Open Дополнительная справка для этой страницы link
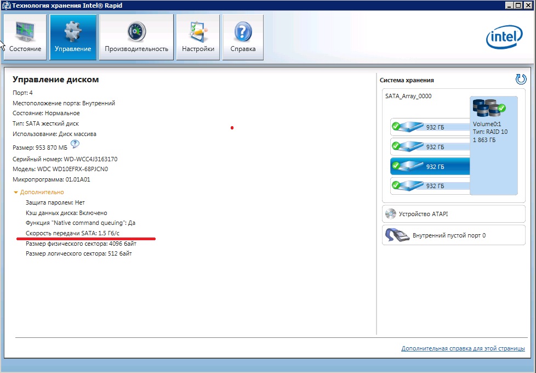The width and height of the screenshot is (536, 373). (x=463, y=348)
